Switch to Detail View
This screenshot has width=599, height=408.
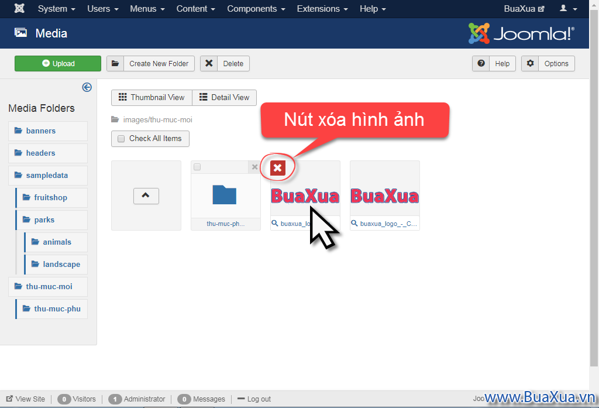(x=225, y=98)
